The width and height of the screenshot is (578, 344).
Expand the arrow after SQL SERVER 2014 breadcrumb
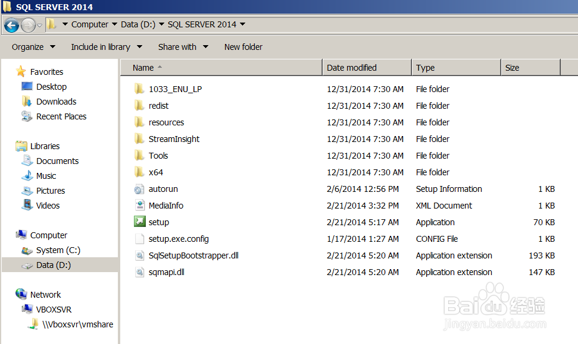point(242,24)
